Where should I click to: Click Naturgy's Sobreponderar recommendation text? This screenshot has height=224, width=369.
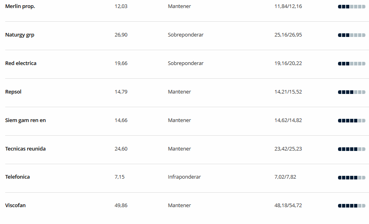pos(186,35)
